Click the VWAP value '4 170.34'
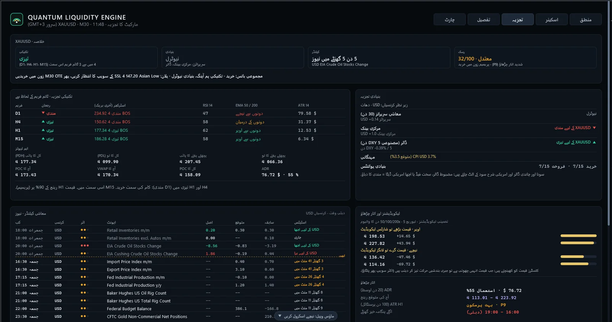 (x=108, y=175)
